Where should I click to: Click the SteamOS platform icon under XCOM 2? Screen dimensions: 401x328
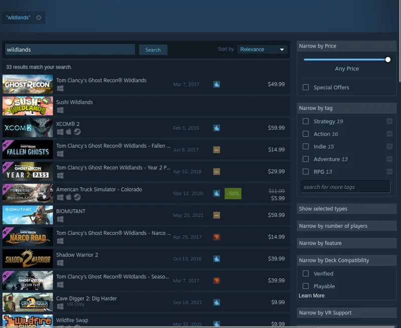(77, 132)
